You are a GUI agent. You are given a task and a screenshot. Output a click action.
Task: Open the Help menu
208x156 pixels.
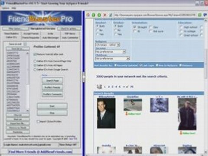pyautogui.click(x=14, y=8)
